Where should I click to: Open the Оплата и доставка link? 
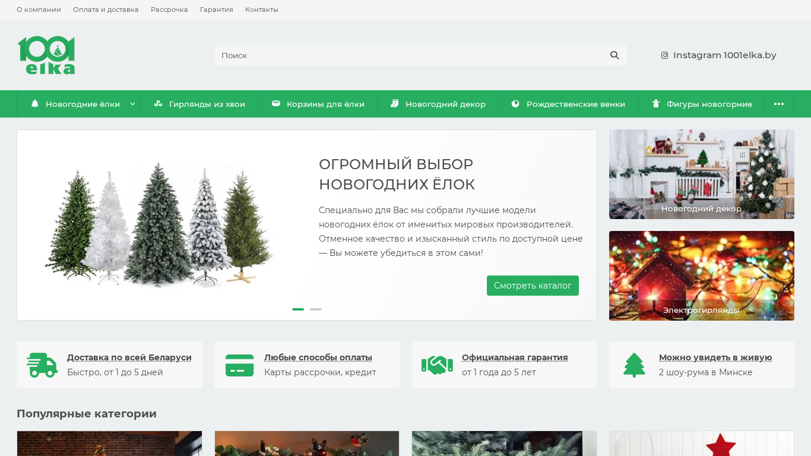pyautogui.click(x=106, y=9)
